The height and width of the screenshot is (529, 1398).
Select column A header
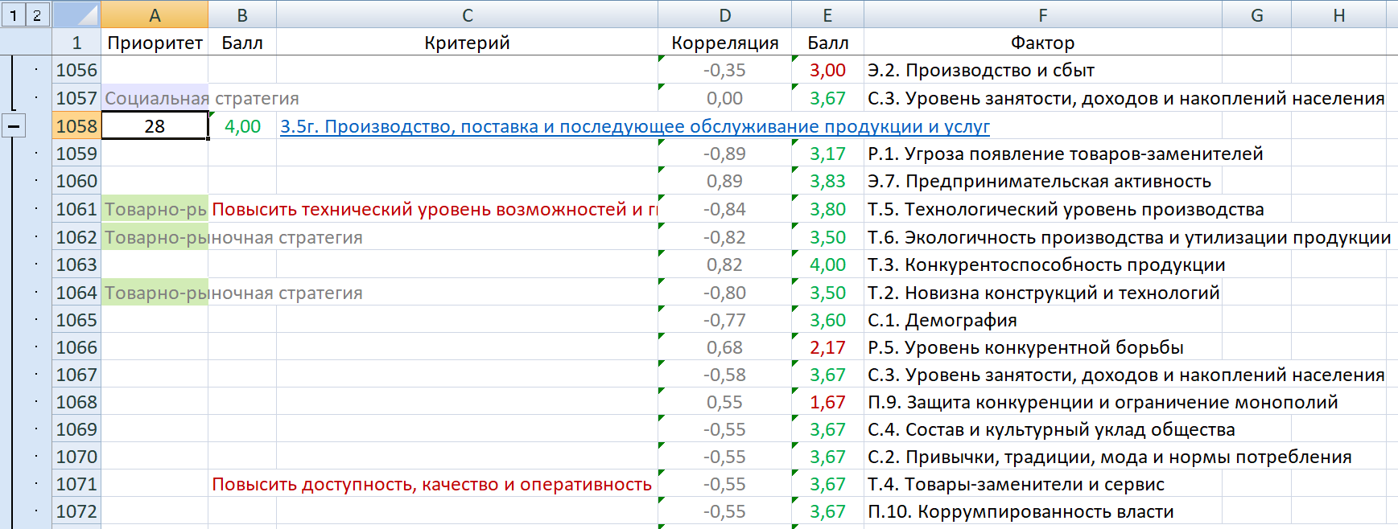(x=155, y=15)
